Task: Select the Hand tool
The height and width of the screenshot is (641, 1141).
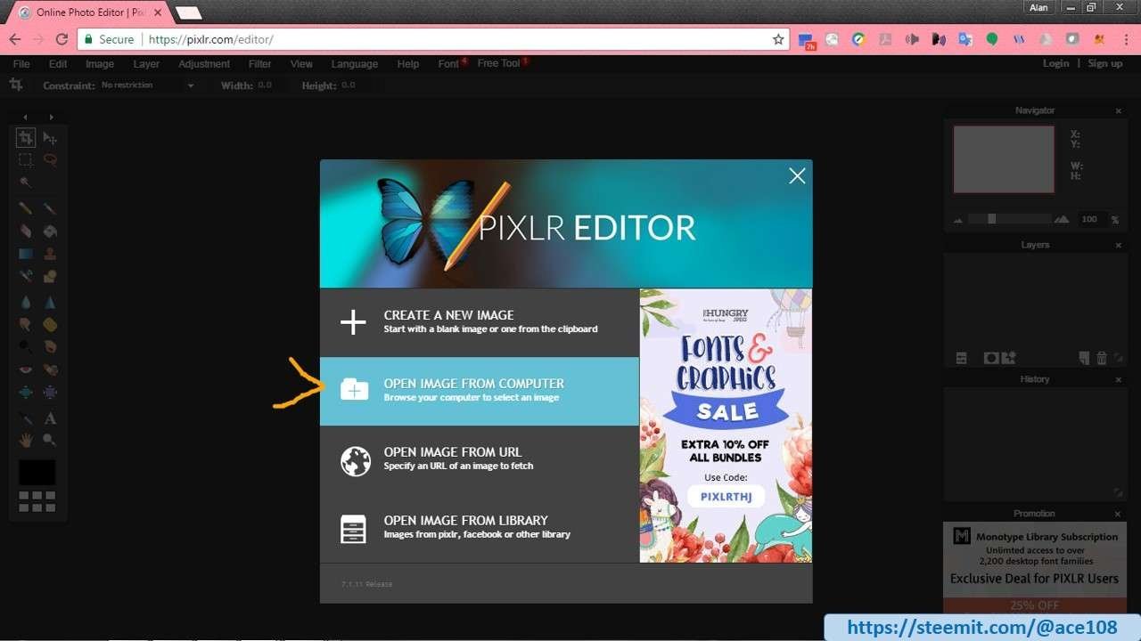Action: point(26,440)
